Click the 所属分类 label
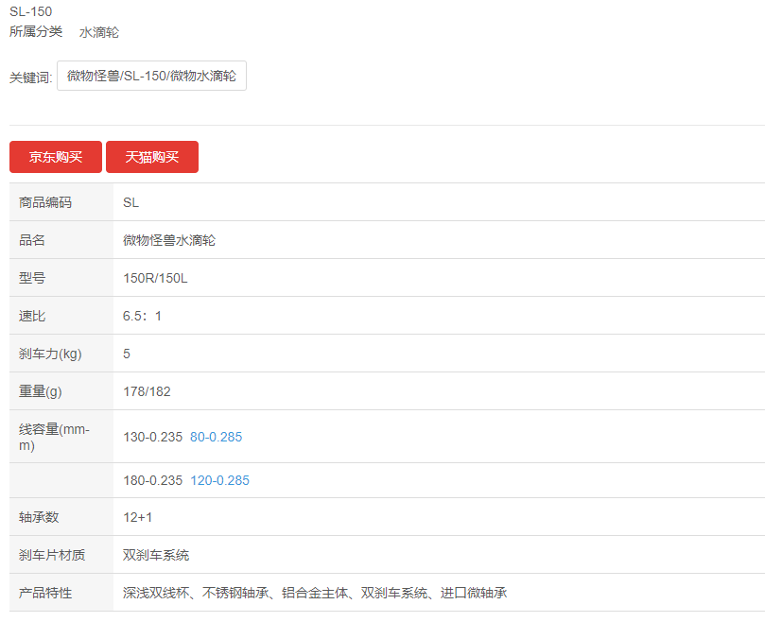 pyautogui.click(x=36, y=32)
